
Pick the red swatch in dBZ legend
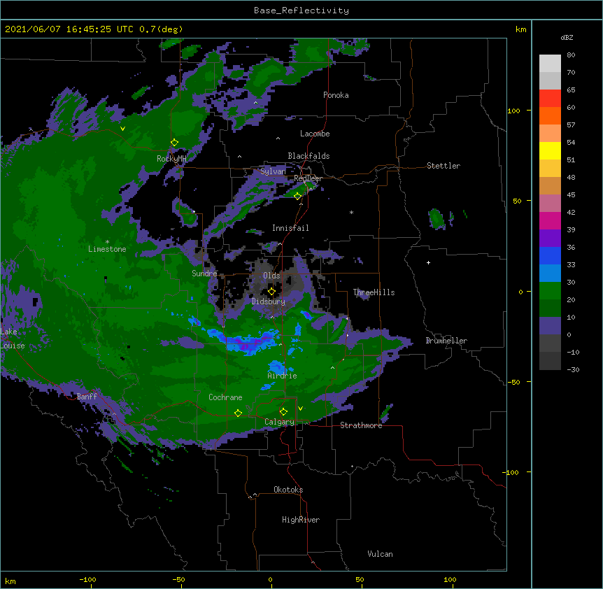tap(550, 98)
